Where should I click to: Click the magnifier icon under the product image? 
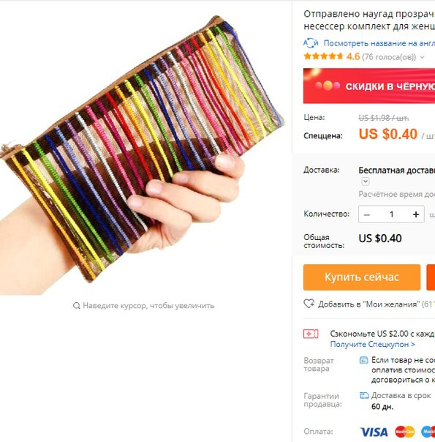(x=76, y=306)
